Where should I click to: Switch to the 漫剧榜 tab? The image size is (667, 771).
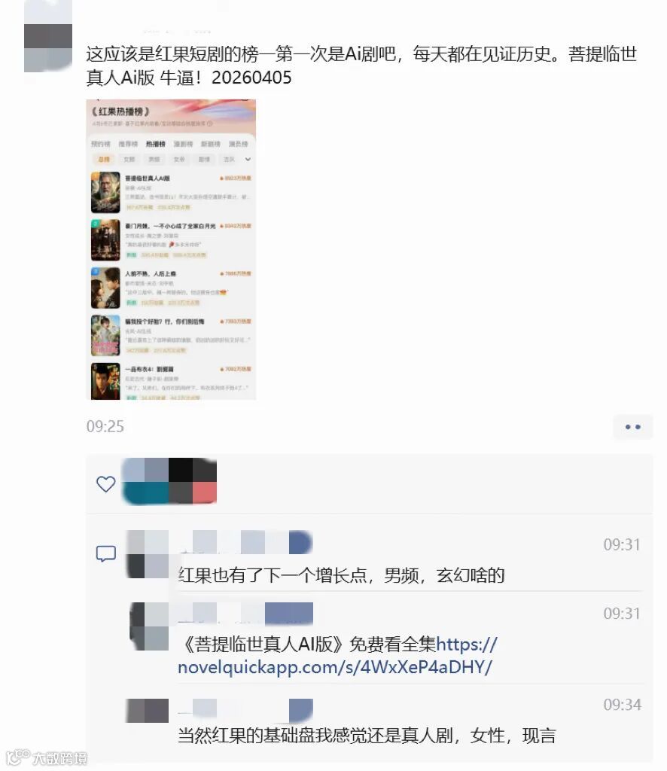pyautogui.click(x=183, y=144)
